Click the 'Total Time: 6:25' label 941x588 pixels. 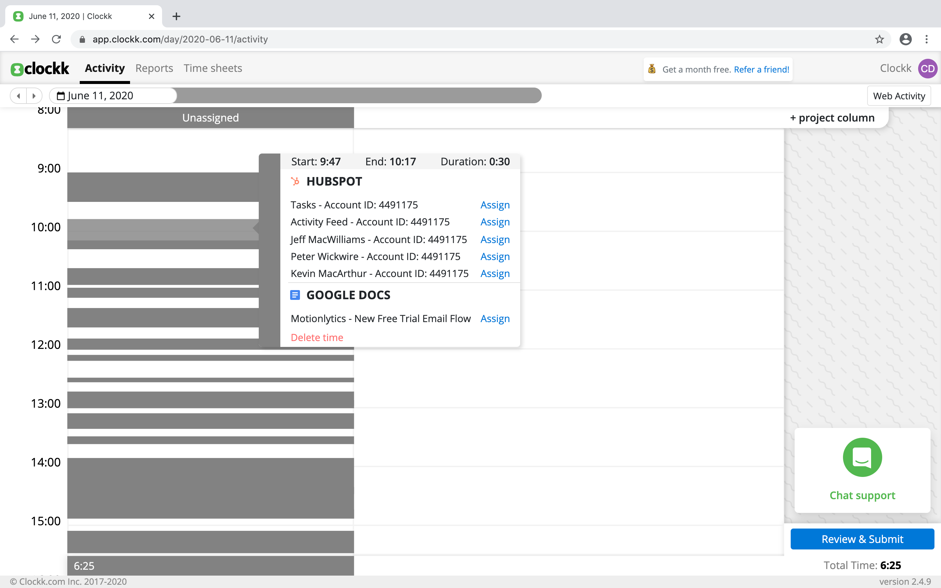862,565
